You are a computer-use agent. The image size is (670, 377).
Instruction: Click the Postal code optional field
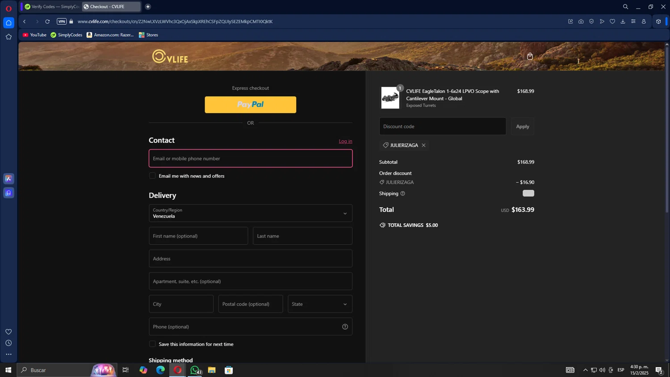251,304
